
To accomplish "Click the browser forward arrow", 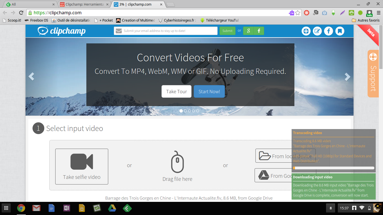I will (x=13, y=13).
